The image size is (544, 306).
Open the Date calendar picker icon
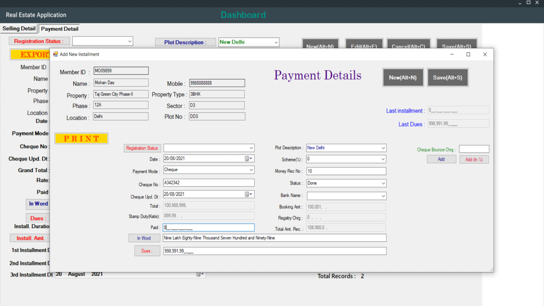click(248, 159)
